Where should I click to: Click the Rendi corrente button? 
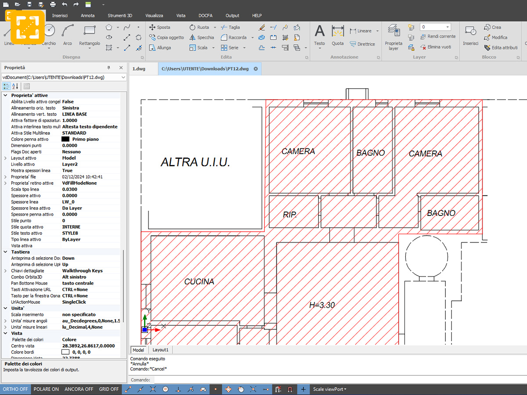tap(438, 36)
